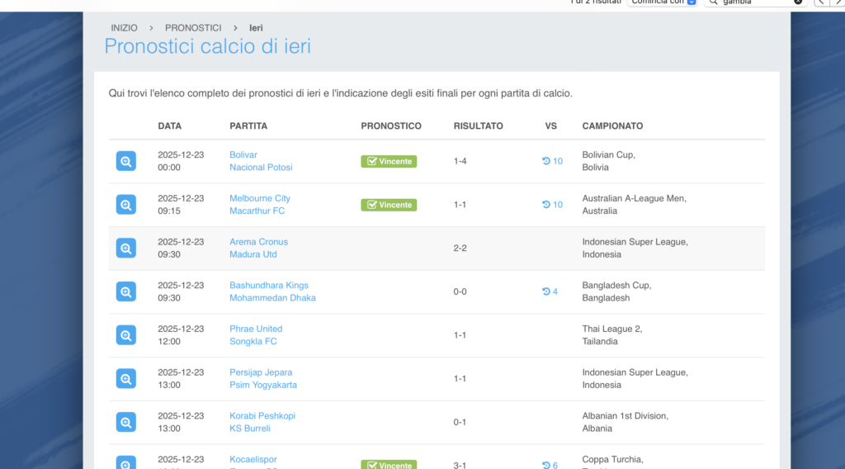845x469 pixels.
Task: Open details icon for Arema Cronus match
Action: tap(125, 248)
